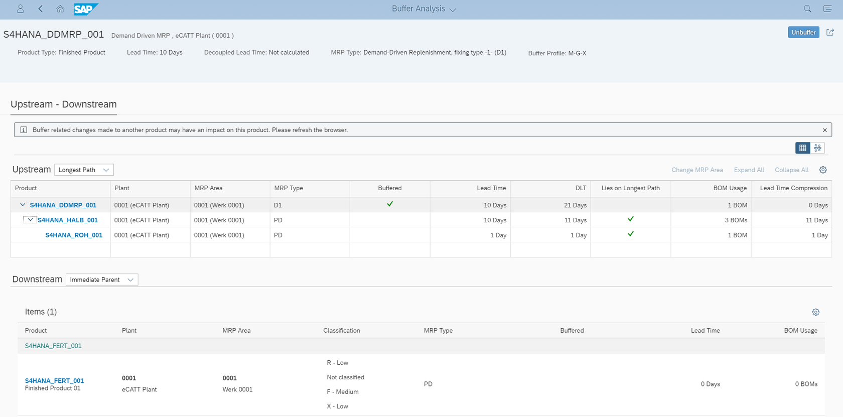Open S4HANA_ROH_001 product link
The image size is (843, 417).
74,235
